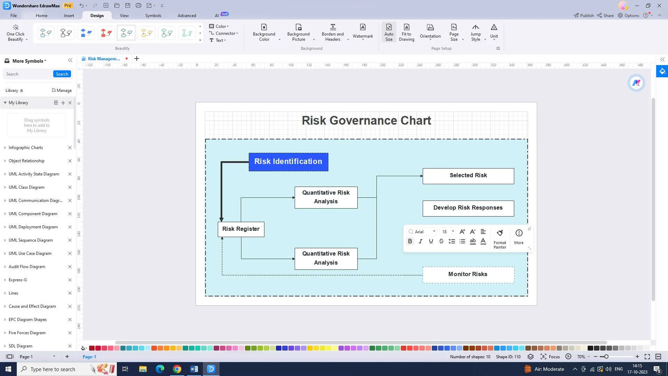Expand the Infographic Charts library section
This screenshot has height=376, width=668.
click(5, 147)
